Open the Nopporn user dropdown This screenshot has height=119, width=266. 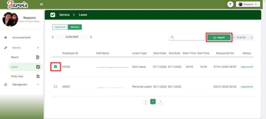[248, 4]
